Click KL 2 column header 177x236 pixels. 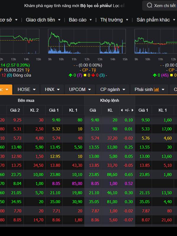click(34, 110)
